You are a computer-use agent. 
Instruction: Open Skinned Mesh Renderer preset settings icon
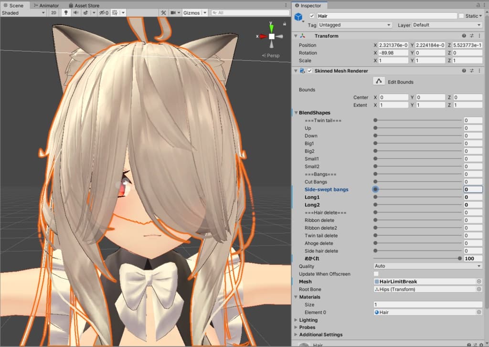coord(471,71)
